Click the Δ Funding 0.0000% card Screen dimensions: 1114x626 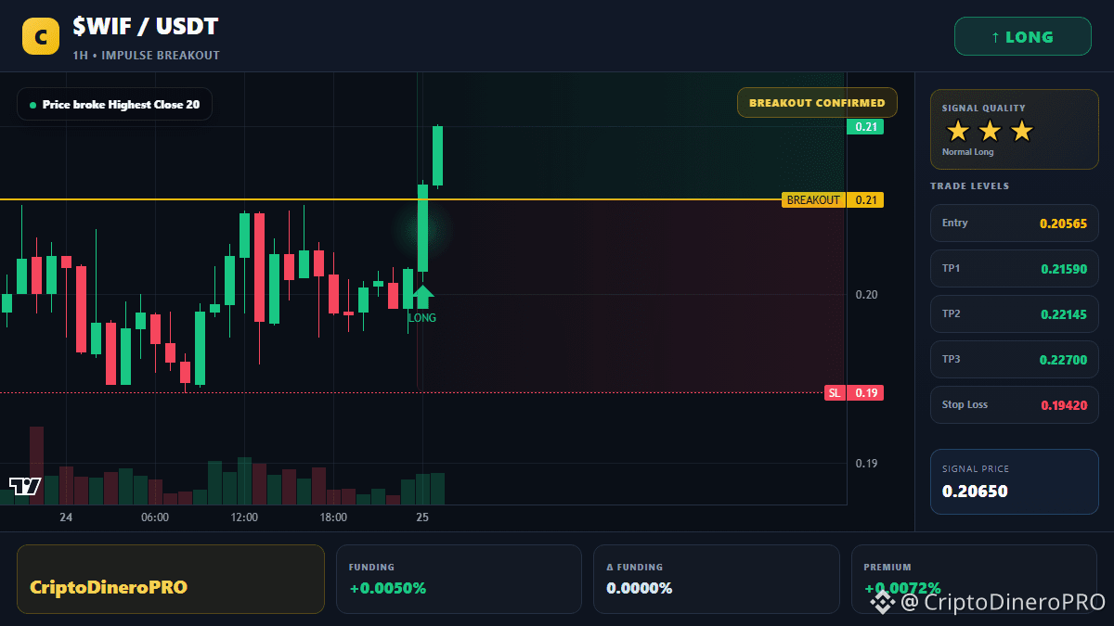tap(716, 579)
